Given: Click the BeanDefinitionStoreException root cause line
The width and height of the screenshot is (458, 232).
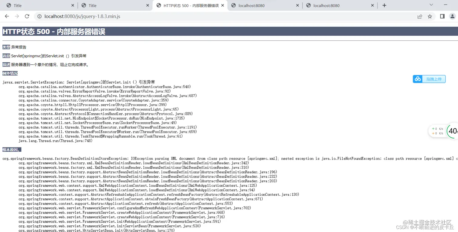Looking at the screenshot, I should coord(230,159).
